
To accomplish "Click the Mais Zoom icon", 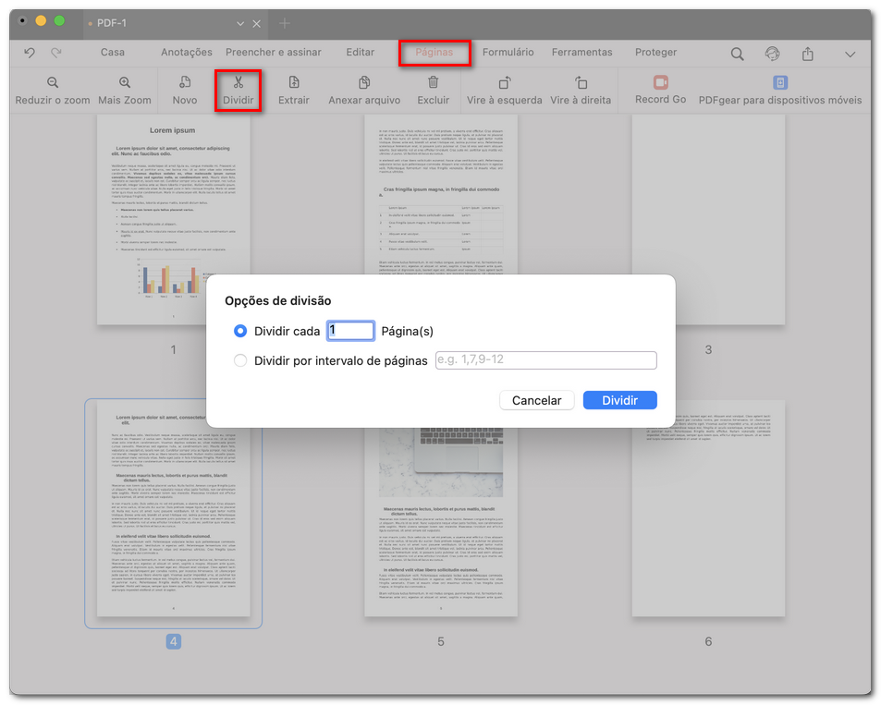I will pos(124,90).
